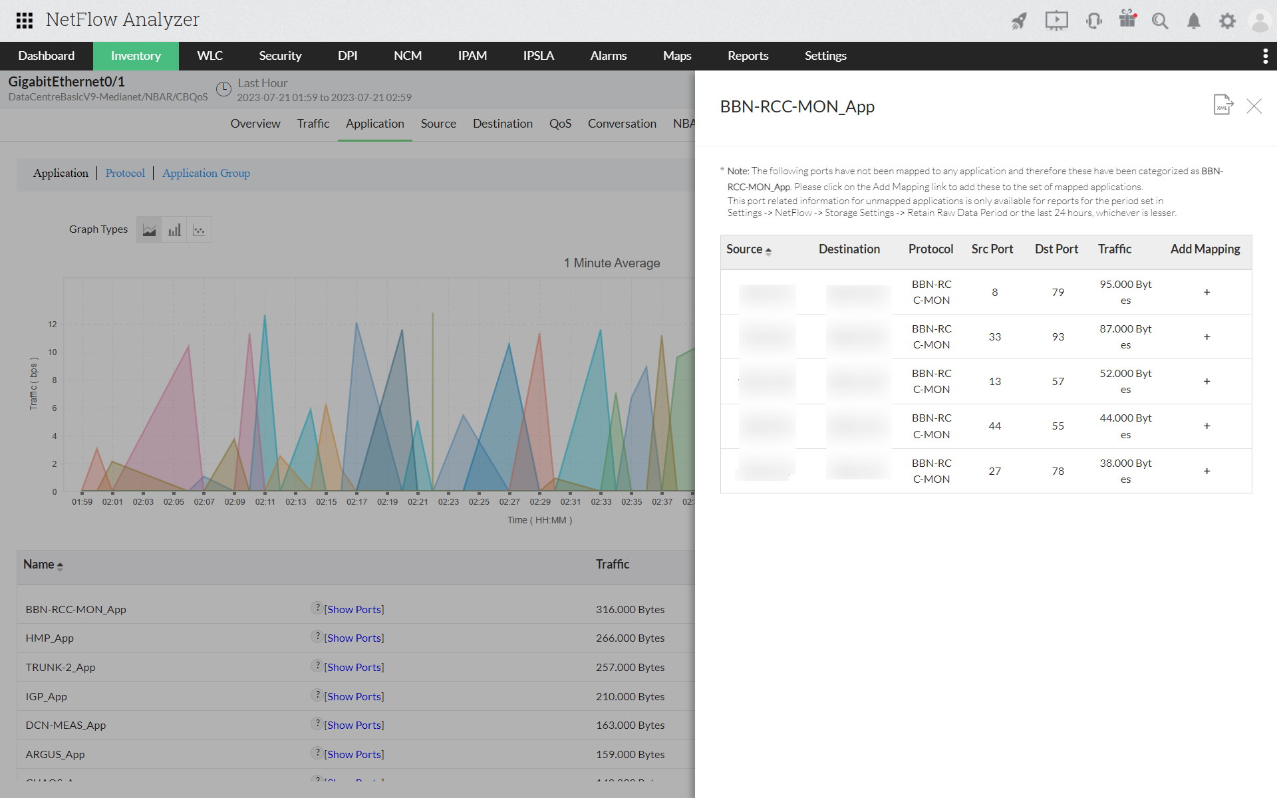Export panel data as XML icon
Viewport: 1277px width, 798px height.
point(1222,105)
